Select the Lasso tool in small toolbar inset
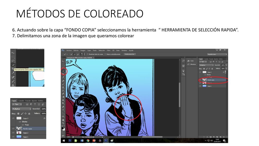The image size is (259, 146). coord(13,61)
